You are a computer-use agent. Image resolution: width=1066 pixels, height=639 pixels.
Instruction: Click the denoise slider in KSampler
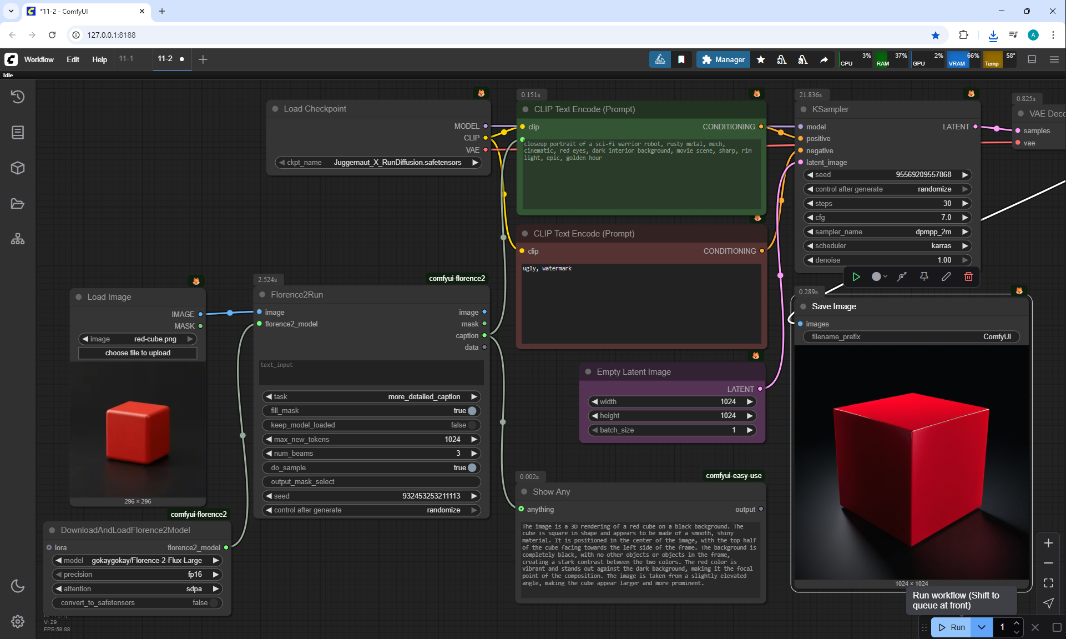coord(887,260)
